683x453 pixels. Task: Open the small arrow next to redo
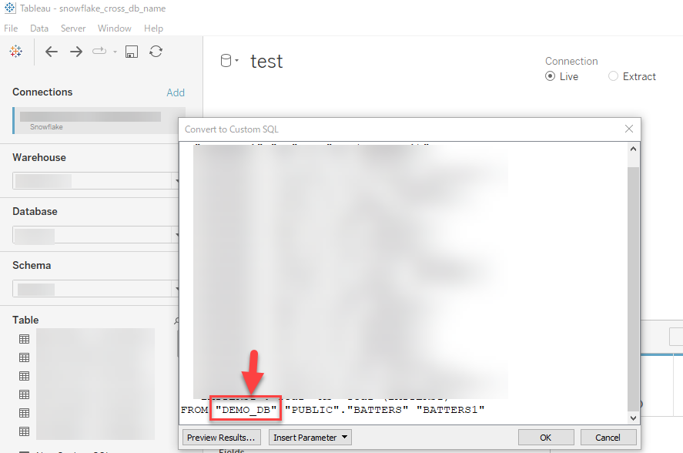[115, 52]
